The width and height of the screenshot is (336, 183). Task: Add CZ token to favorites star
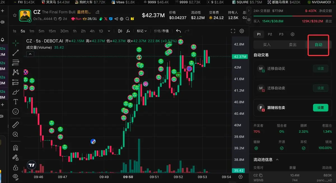(x=15, y=15)
